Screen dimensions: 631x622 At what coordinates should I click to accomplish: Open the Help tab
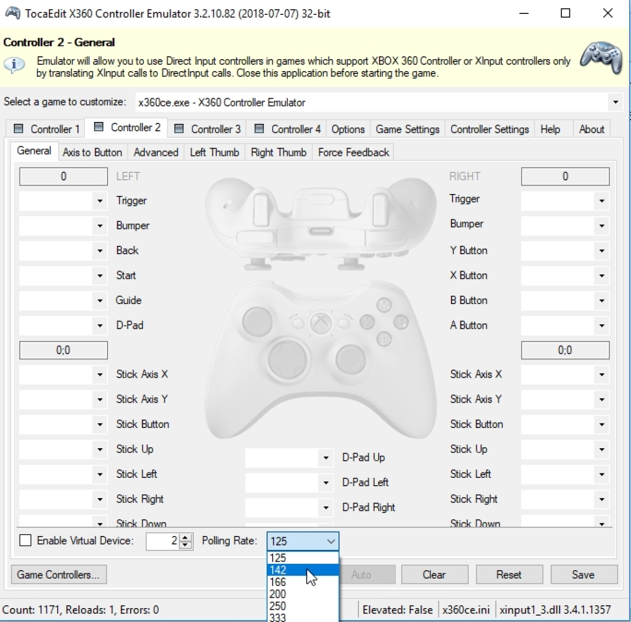(550, 129)
